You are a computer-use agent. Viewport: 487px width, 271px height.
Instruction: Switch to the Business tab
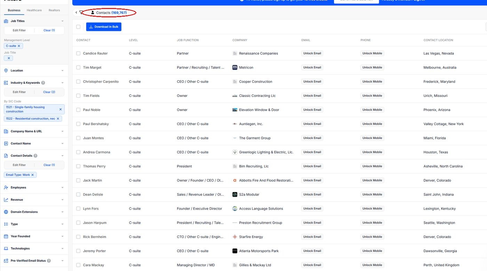point(14,10)
